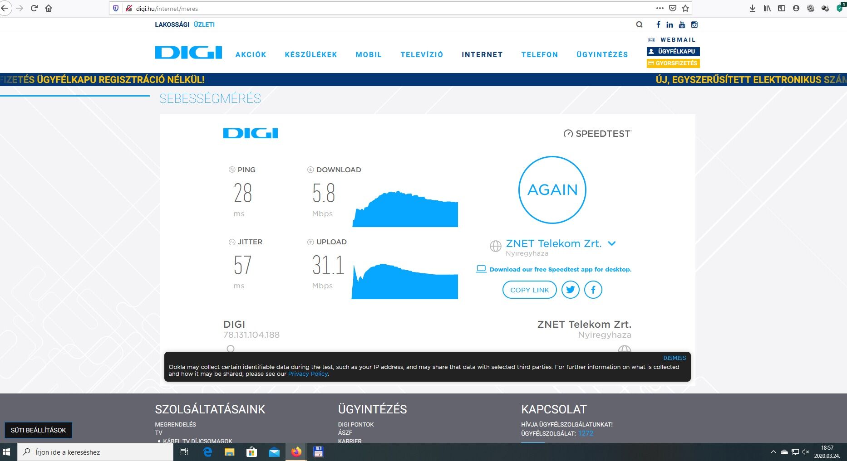
Task: Click the upload speed value 31.1
Action: [328, 265]
